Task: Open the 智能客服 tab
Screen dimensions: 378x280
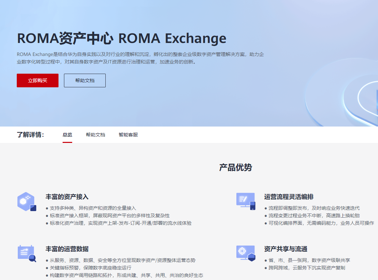Action: tap(128, 135)
